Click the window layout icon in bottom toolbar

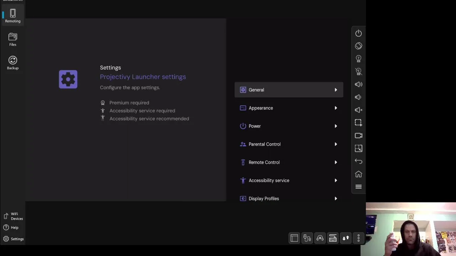point(294,238)
